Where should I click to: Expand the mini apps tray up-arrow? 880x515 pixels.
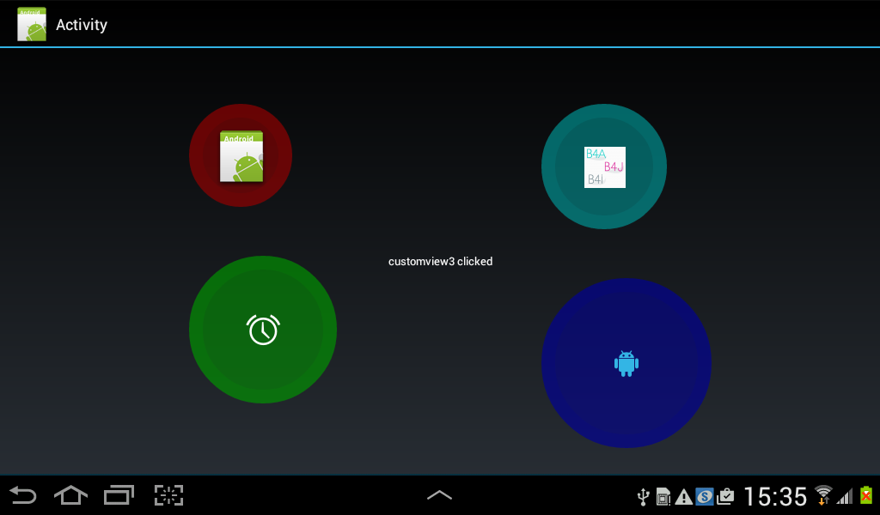(439, 494)
